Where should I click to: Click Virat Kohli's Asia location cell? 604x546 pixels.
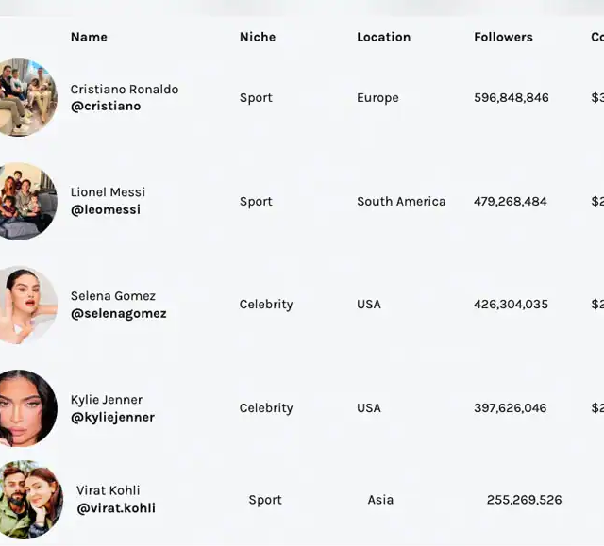380,500
